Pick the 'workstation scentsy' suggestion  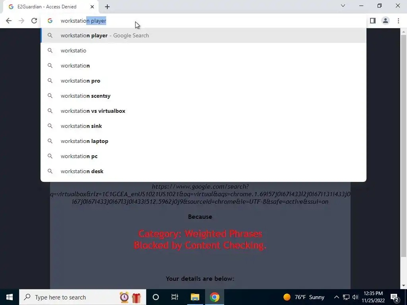pyautogui.click(x=203, y=96)
